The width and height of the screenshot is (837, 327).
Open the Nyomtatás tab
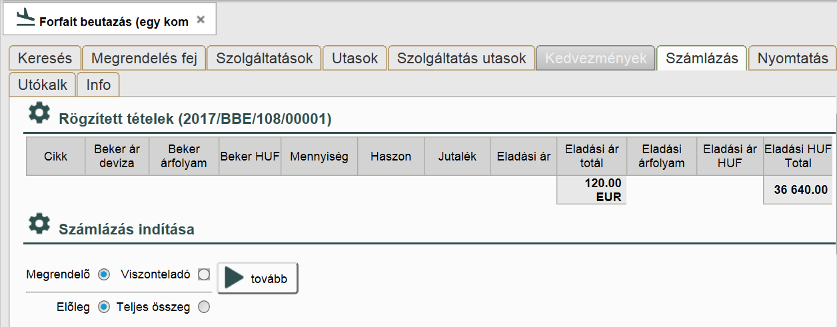(x=792, y=59)
